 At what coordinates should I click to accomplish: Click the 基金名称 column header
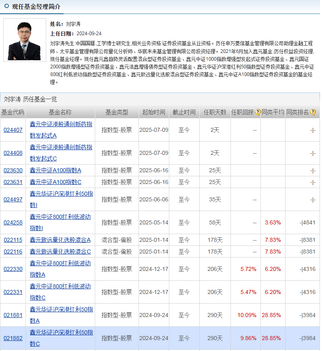(x=60, y=112)
